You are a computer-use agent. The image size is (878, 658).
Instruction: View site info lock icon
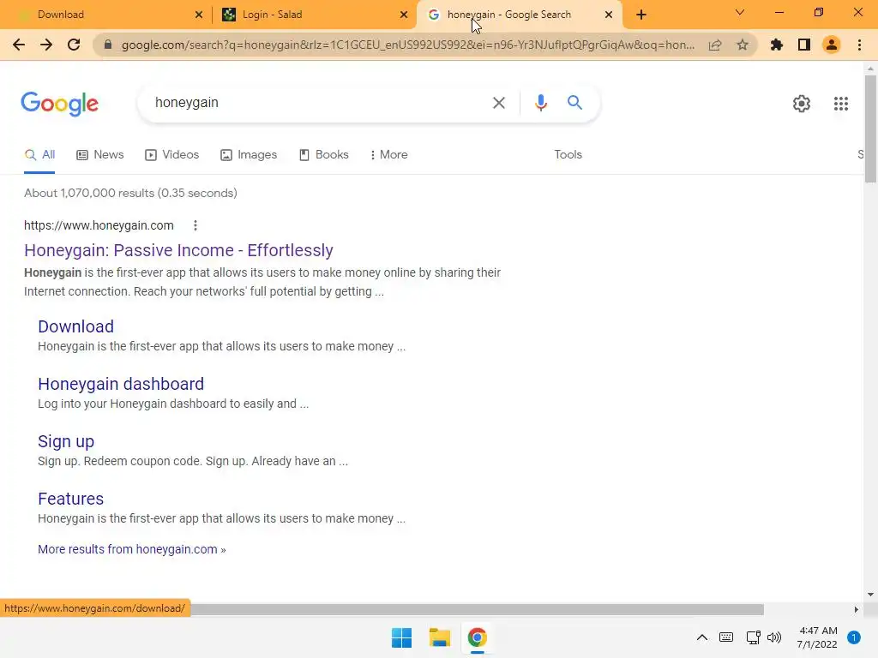pos(108,45)
